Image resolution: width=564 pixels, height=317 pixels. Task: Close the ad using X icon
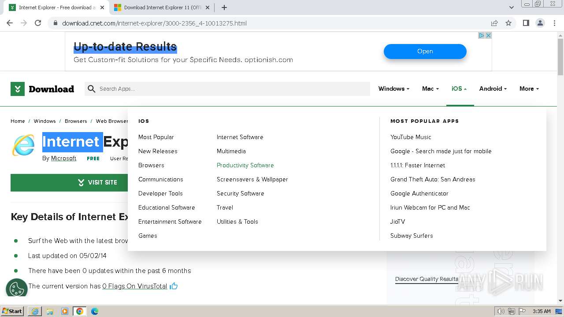488,35
